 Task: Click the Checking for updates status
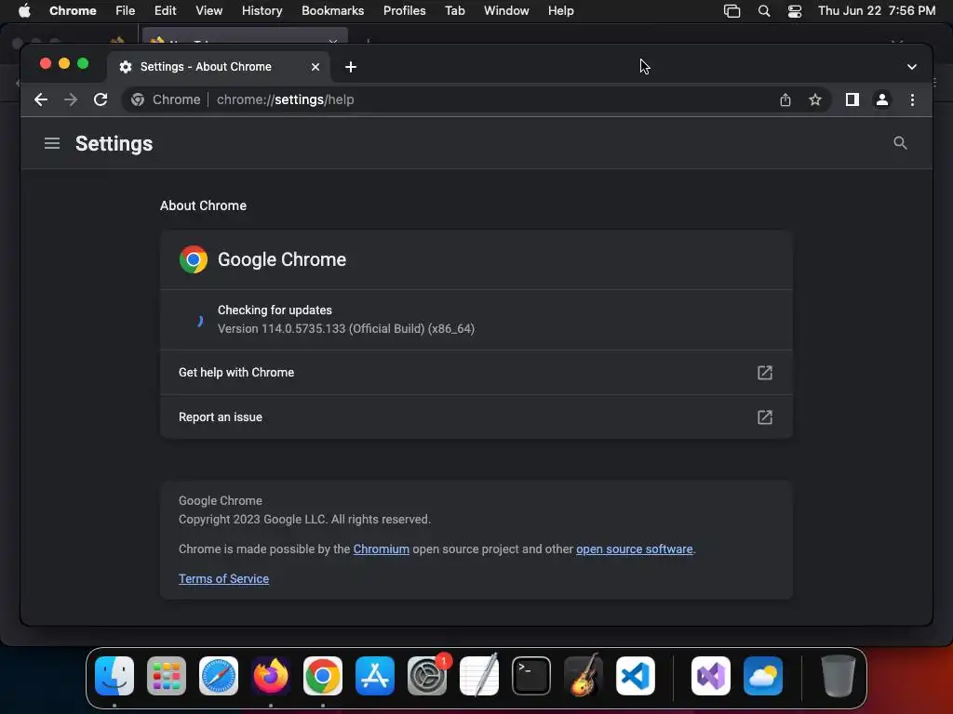click(275, 311)
